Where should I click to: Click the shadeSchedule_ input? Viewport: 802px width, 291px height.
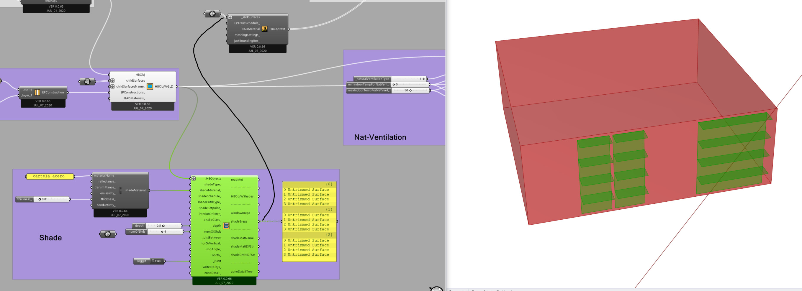tap(209, 196)
